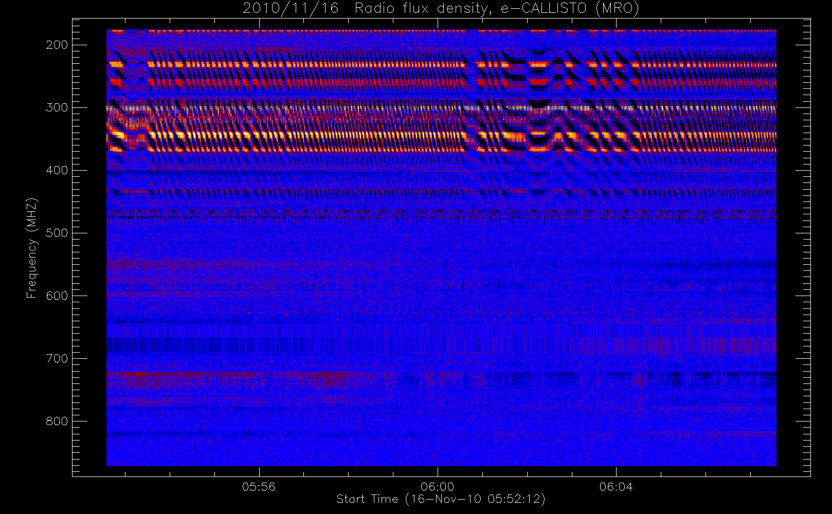Click the 'Start Time (16-Nov-10 05:52:12)' label

tap(441, 499)
